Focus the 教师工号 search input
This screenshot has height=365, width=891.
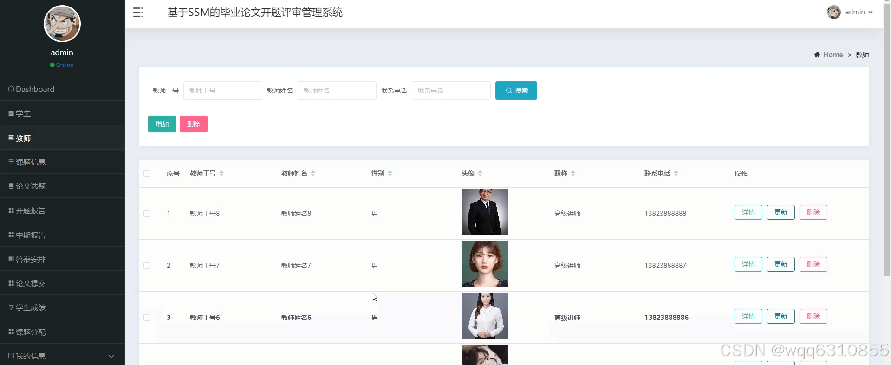point(223,91)
